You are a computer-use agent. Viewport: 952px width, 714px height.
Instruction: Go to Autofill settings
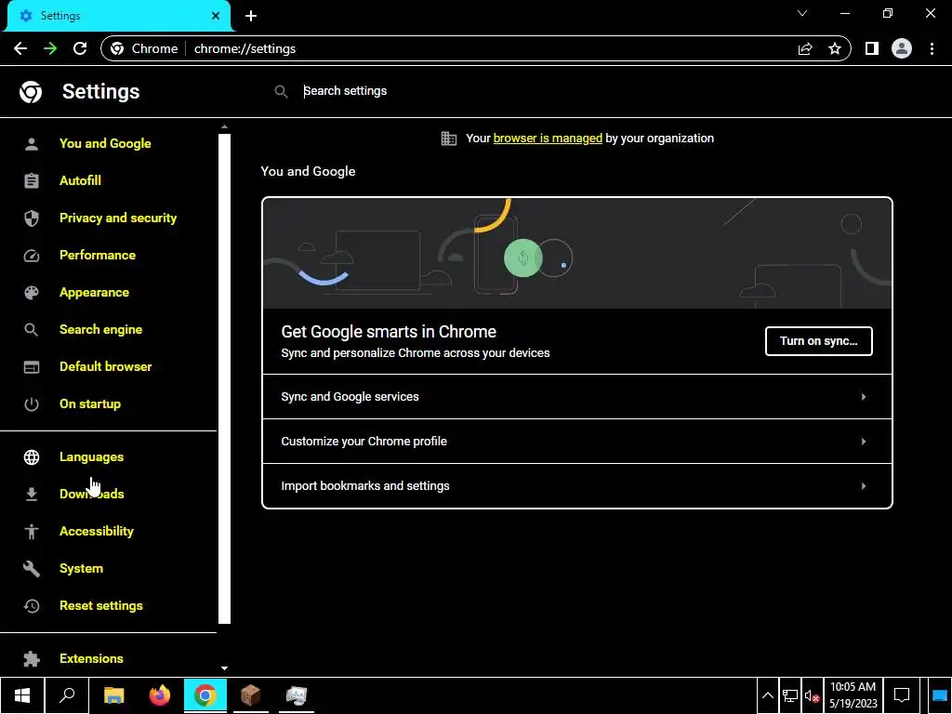click(x=80, y=181)
